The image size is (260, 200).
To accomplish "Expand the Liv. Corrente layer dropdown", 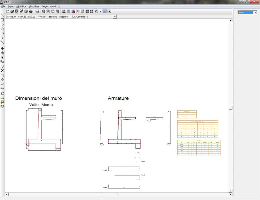I will [115, 16].
